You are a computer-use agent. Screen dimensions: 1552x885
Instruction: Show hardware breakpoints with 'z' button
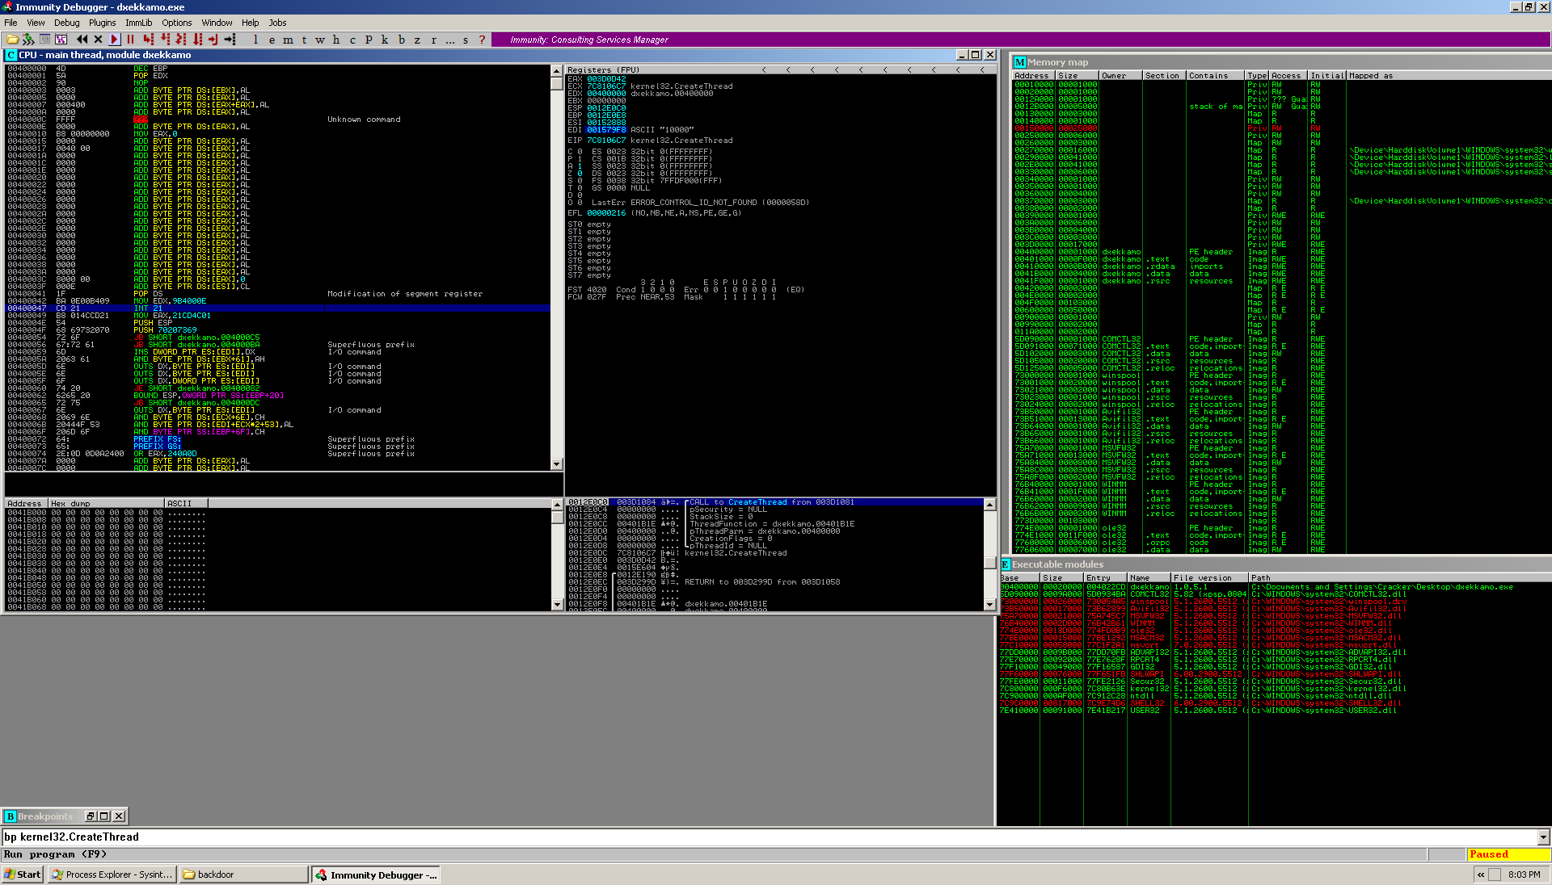click(417, 39)
